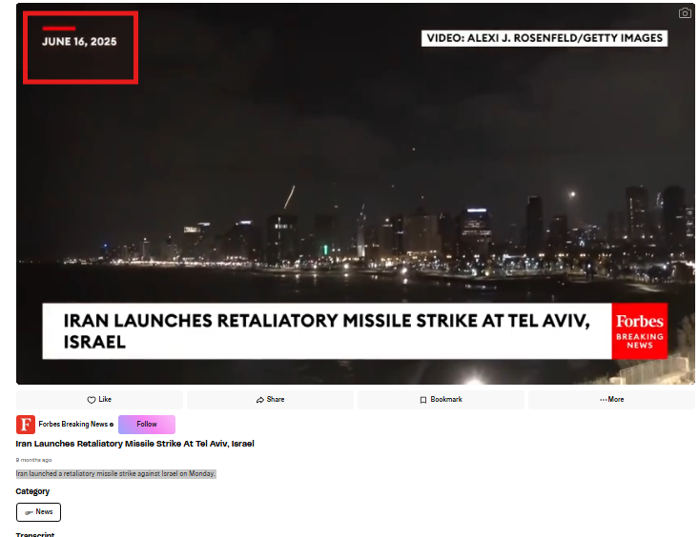
Task: Select the News category tag
Action: [x=38, y=512]
